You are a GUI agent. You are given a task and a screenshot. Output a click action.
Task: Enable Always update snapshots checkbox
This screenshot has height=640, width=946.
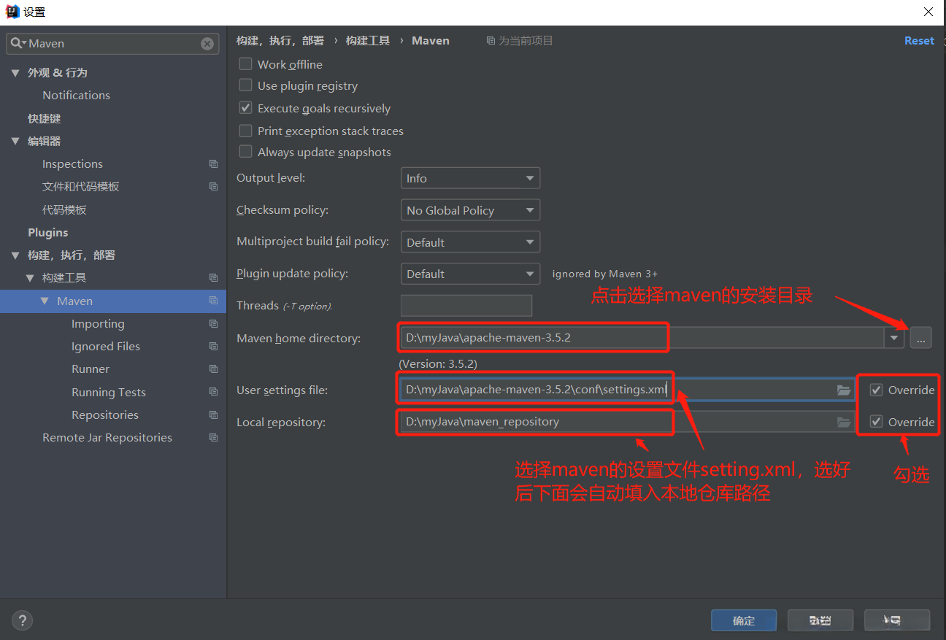(x=245, y=152)
